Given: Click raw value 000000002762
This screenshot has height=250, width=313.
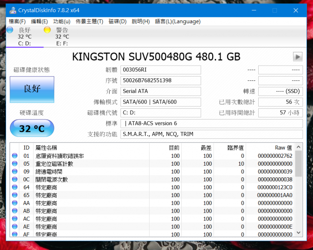Looking at the screenshot, I should [x=275, y=156].
